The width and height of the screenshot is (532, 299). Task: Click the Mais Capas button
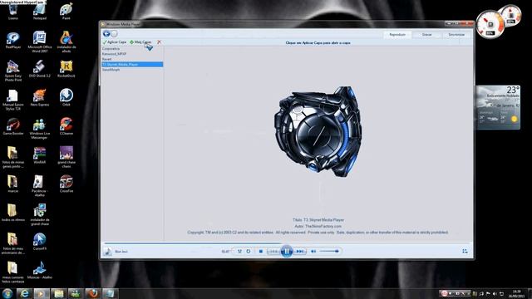coord(140,42)
